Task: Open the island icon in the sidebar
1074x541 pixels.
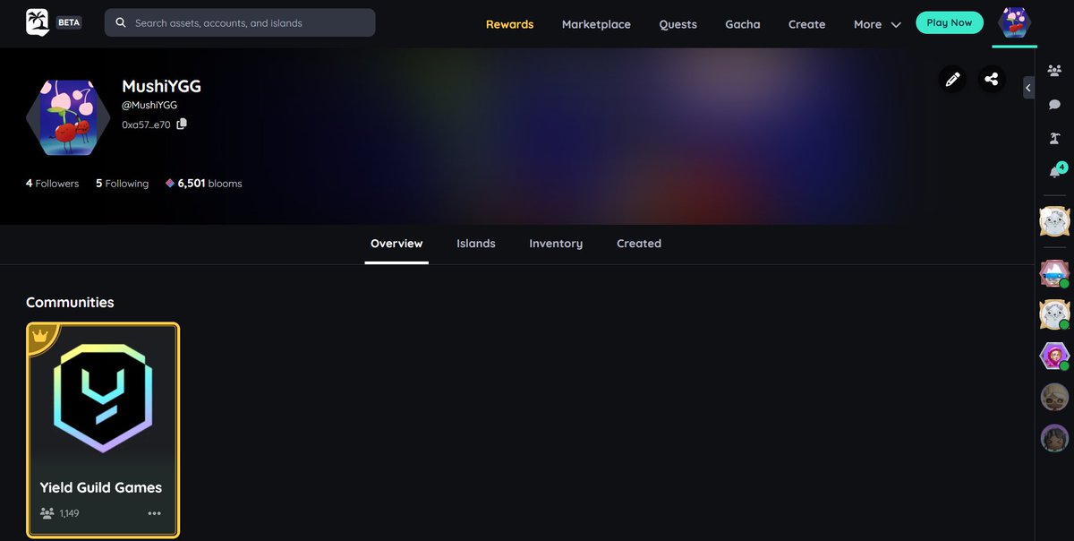Action: click(1054, 139)
